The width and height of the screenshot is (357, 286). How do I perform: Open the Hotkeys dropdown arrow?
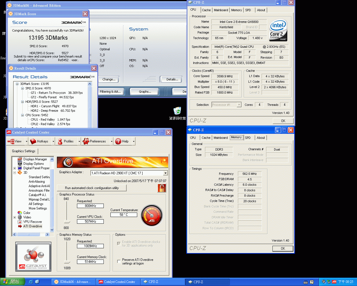[x=53, y=141]
